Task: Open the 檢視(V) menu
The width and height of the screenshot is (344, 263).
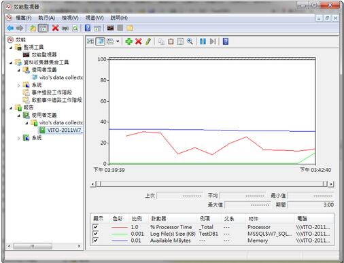Action: tap(70, 18)
